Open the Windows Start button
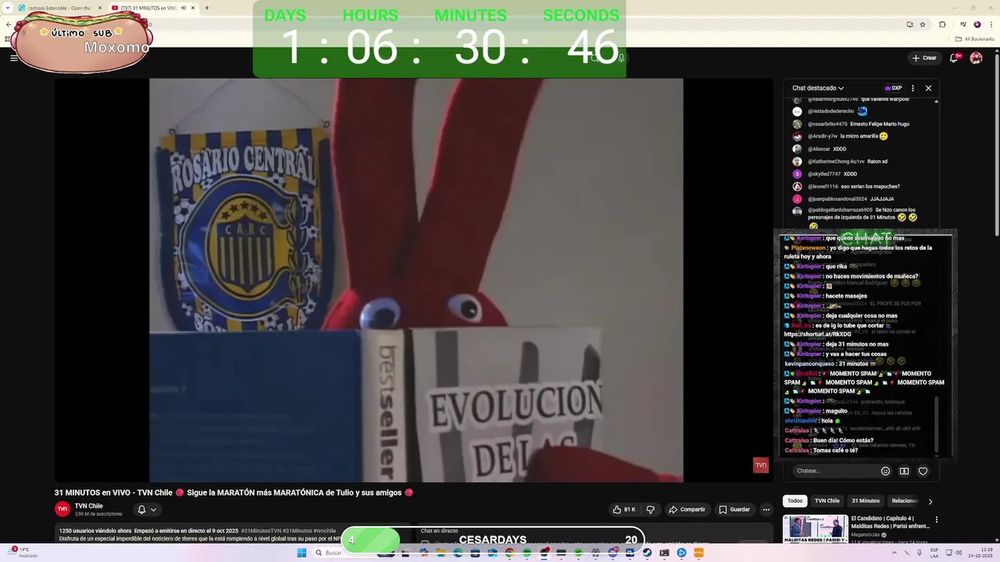The height and width of the screenshot is (562, 1000). pos(302,553)
